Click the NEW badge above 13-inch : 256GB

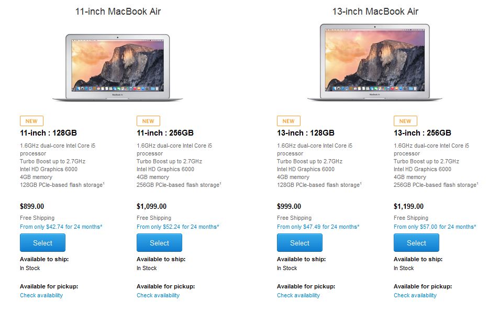[x=405, y=121]
